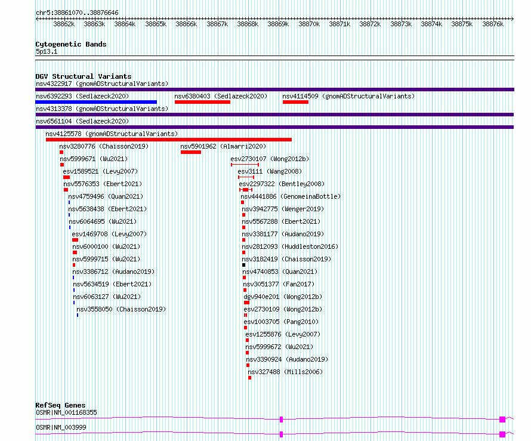
Task: Click the red interval glyph under esv3111
Action: coord(246,177)
